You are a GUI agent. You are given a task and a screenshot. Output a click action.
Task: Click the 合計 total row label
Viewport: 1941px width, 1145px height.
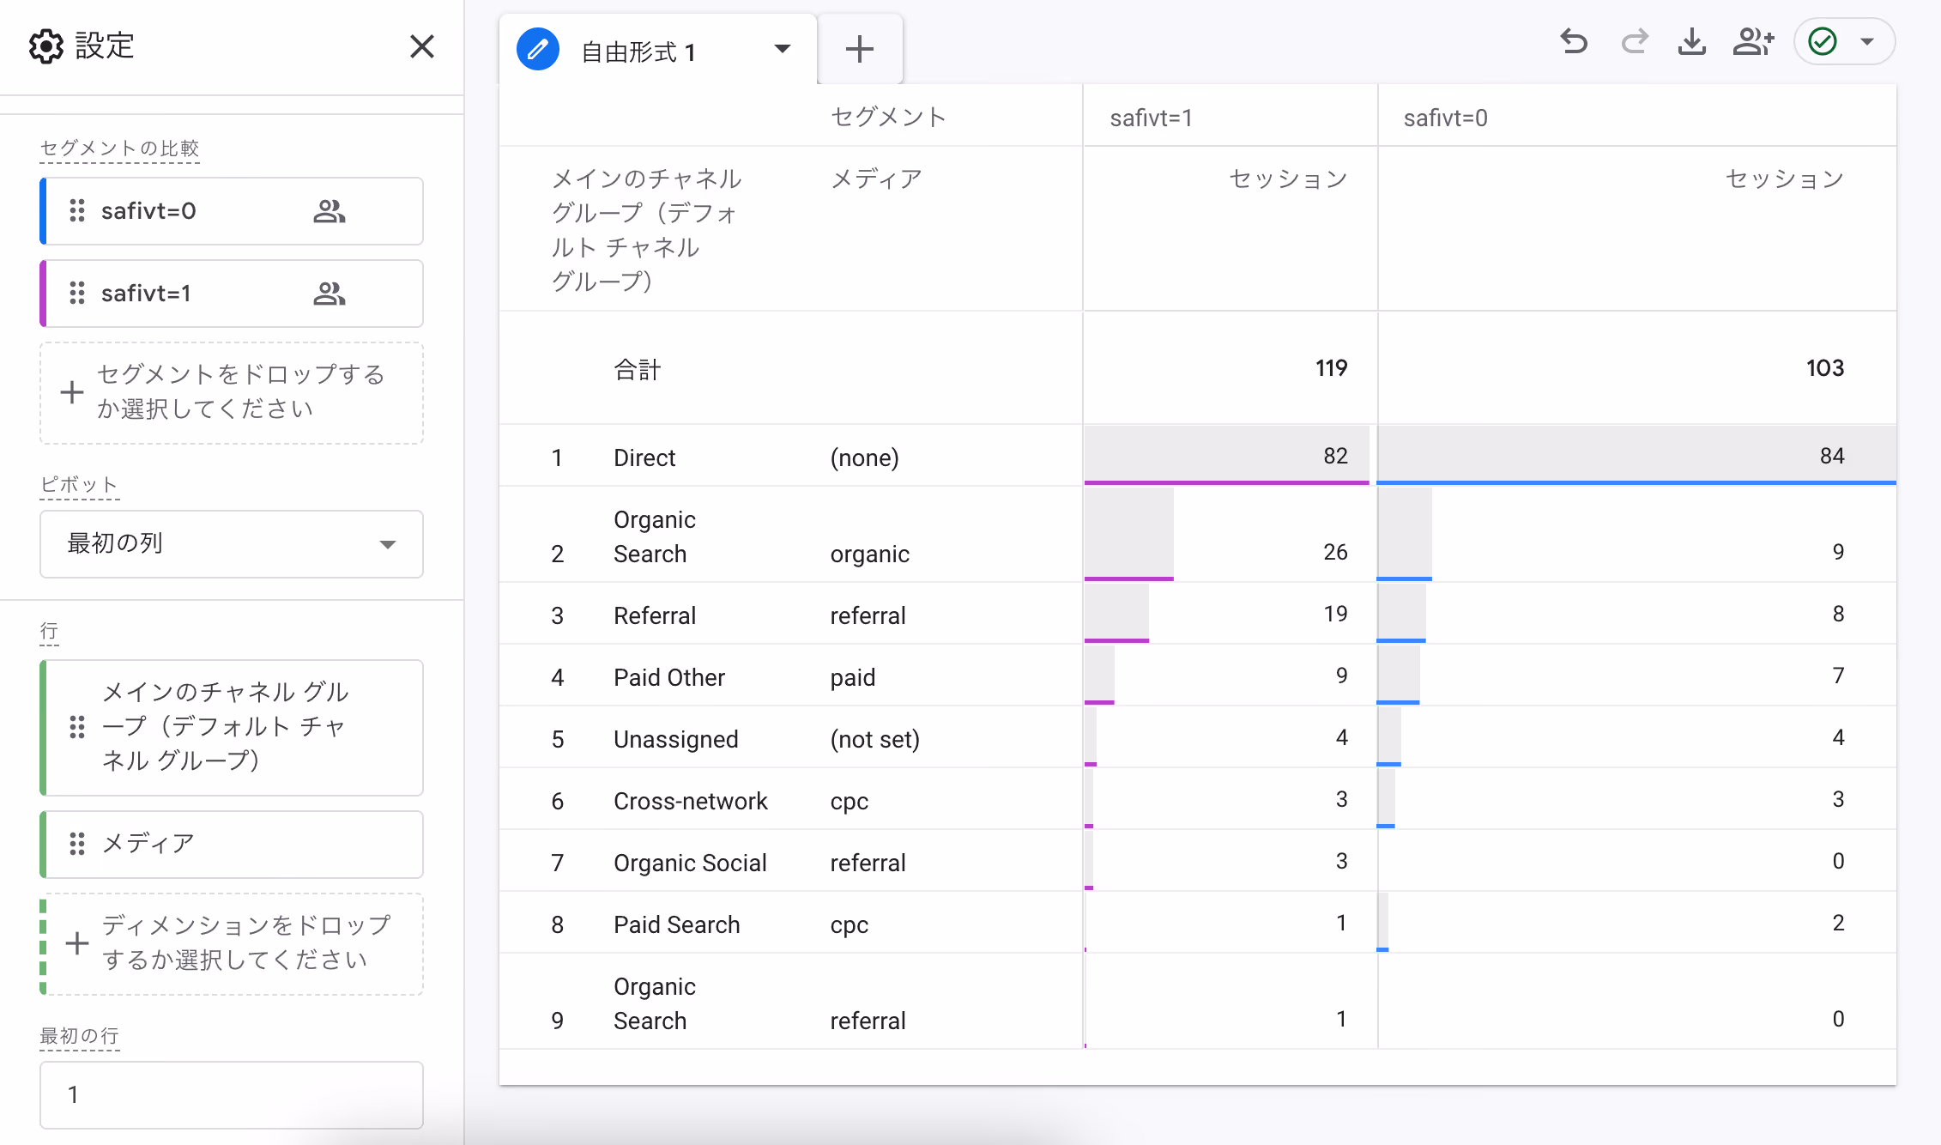[x=637, y=370]
